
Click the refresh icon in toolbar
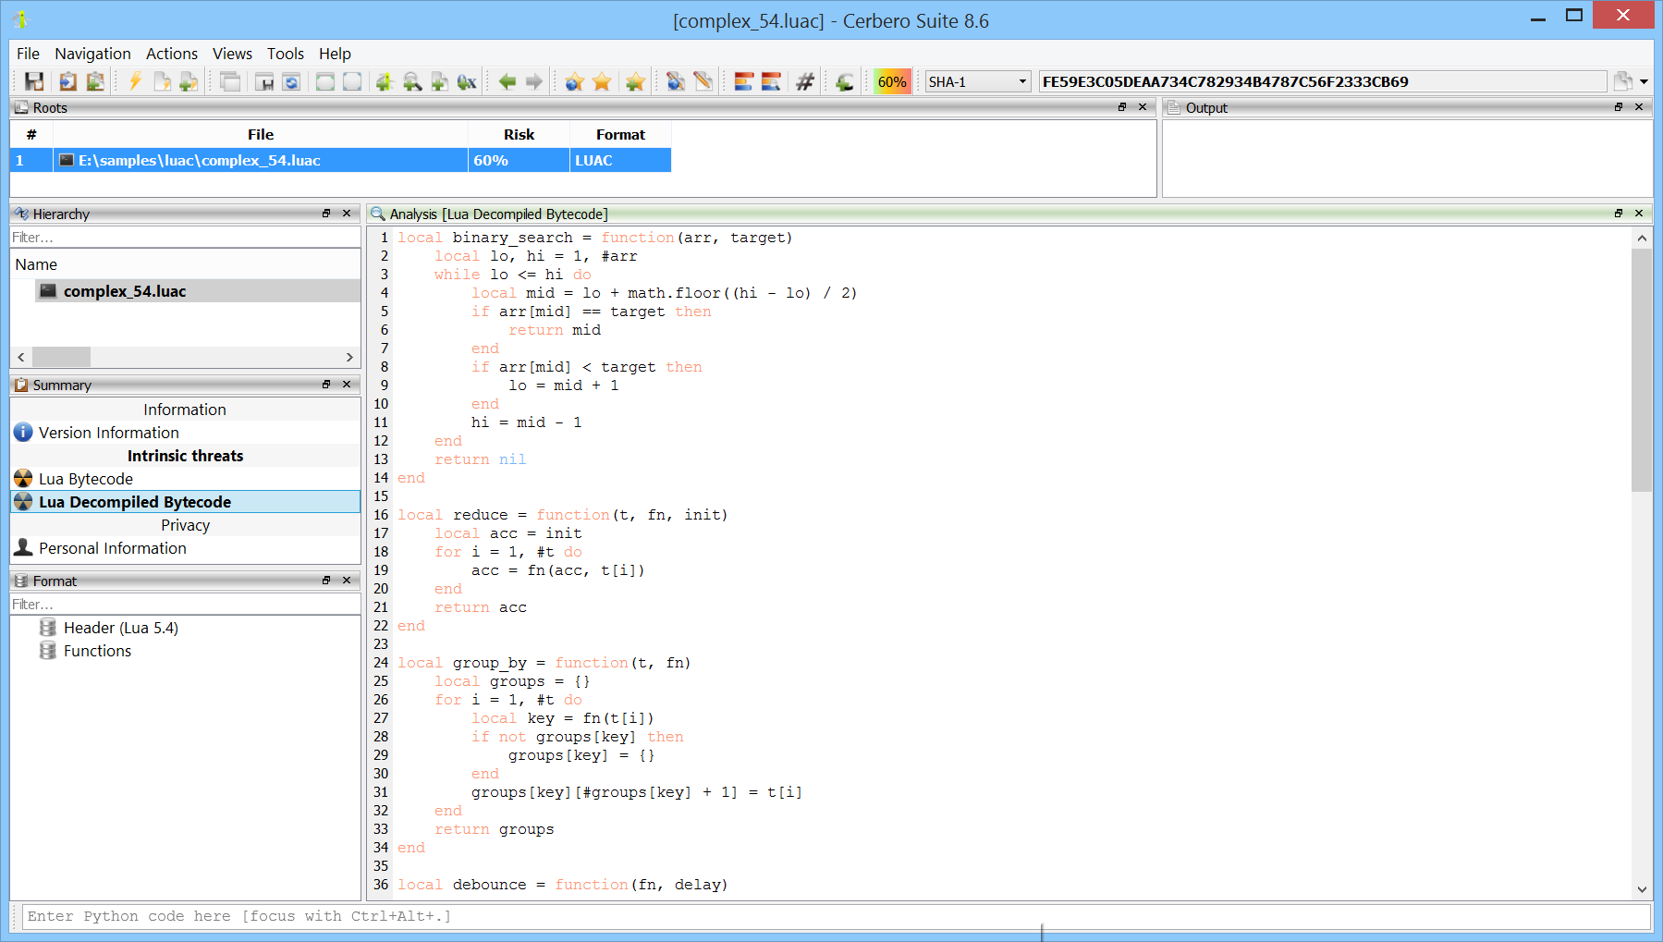pyautogui.click(x=291, y=82)
